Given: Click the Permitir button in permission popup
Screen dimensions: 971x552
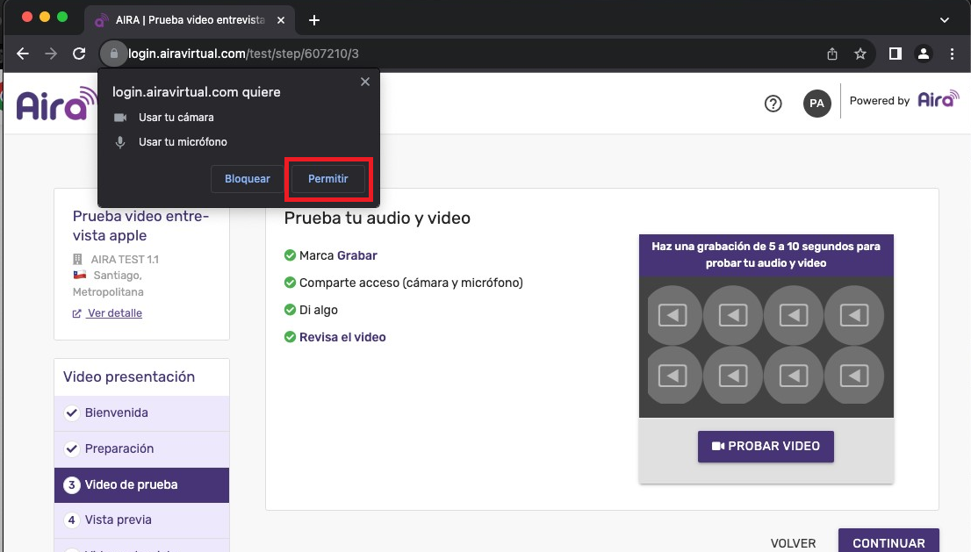Looking at the screenshot, I should (x=327, y=179).
